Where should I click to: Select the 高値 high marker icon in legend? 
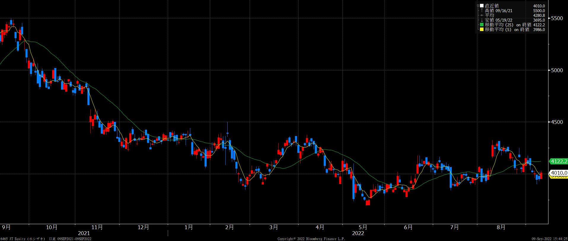482,11
